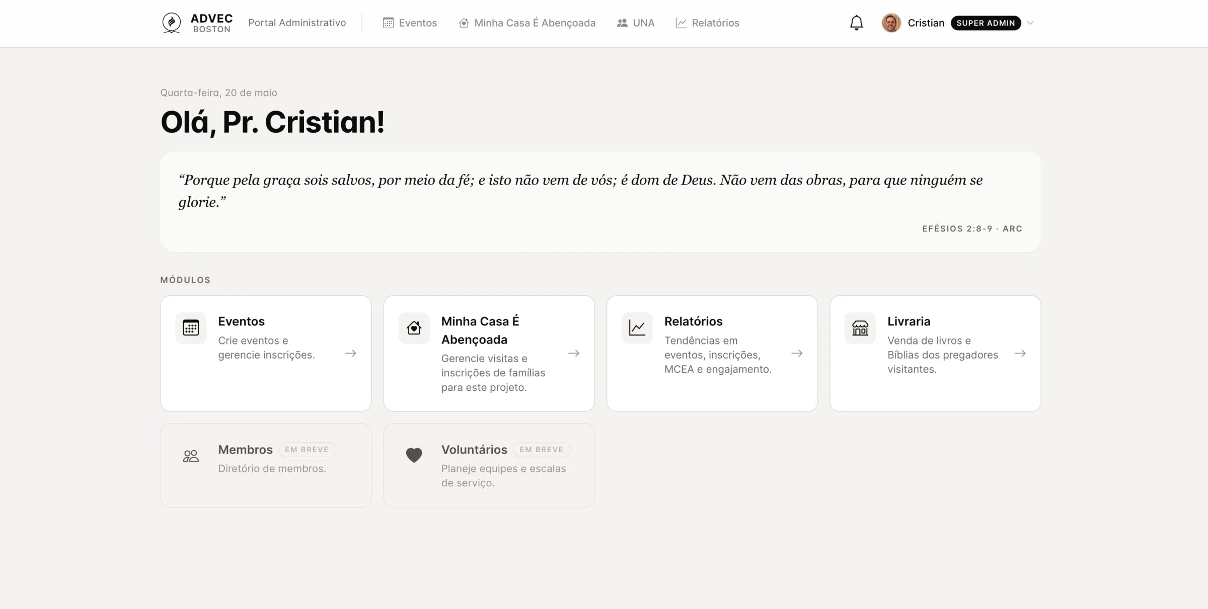Click the Cristian username text
Image resolution: width=1208 pixels, height=609 pixels.
[926, 23]
